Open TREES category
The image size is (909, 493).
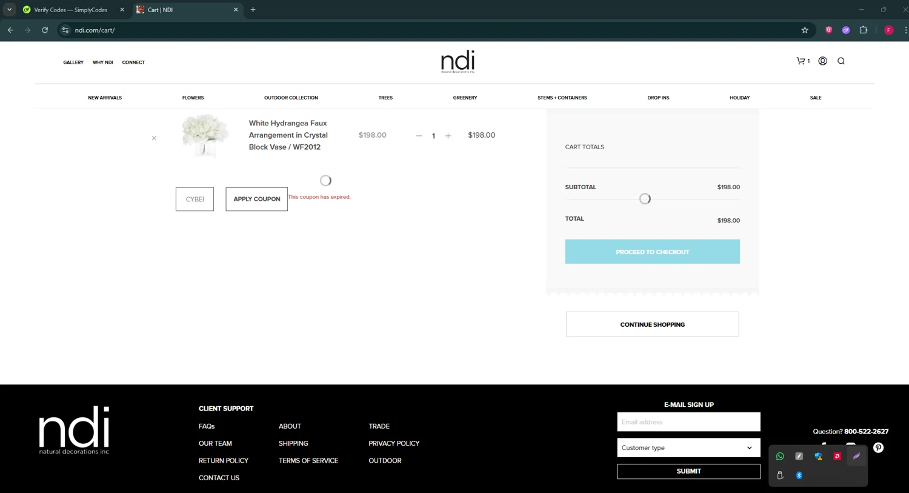(x=385, y=98)
